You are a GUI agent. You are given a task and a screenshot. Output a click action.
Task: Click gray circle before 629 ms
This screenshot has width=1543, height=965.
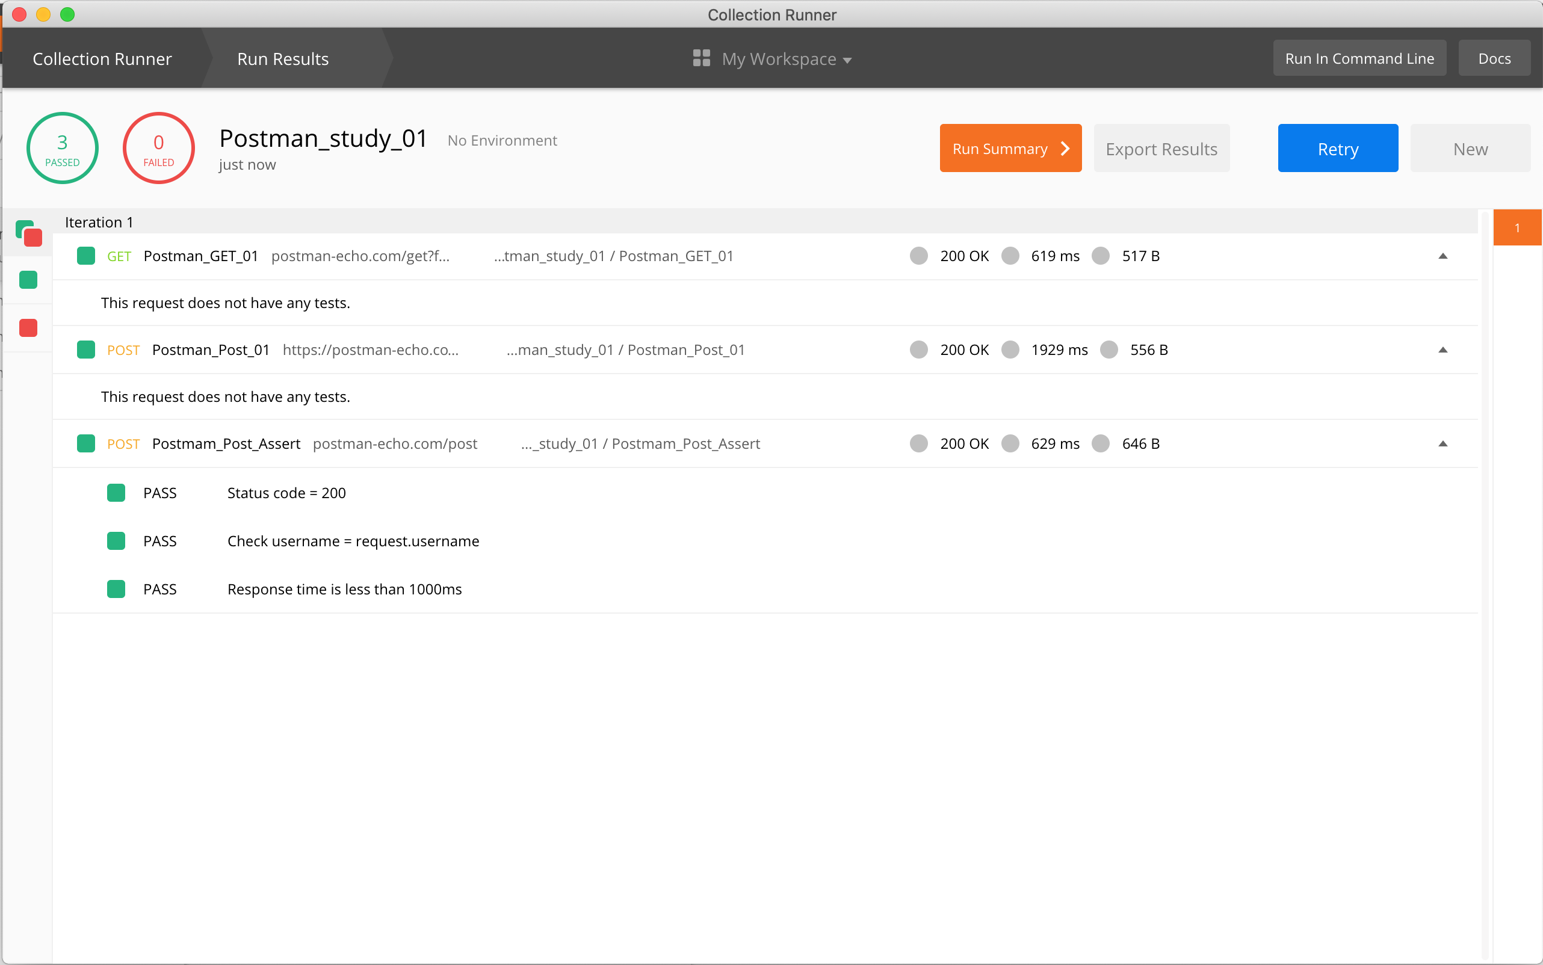(x=1010, y=443)
